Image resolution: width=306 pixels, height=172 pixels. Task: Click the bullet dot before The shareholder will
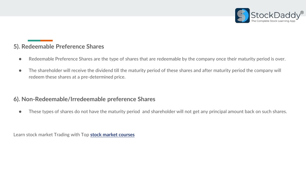[20, 70]
